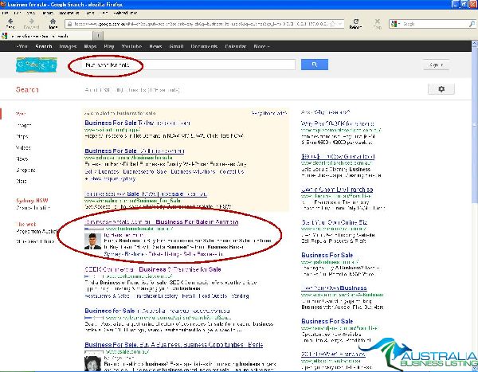Click More search tools in sidebar
Viewport: 478px width, 372px height.
tap(35, 241)
